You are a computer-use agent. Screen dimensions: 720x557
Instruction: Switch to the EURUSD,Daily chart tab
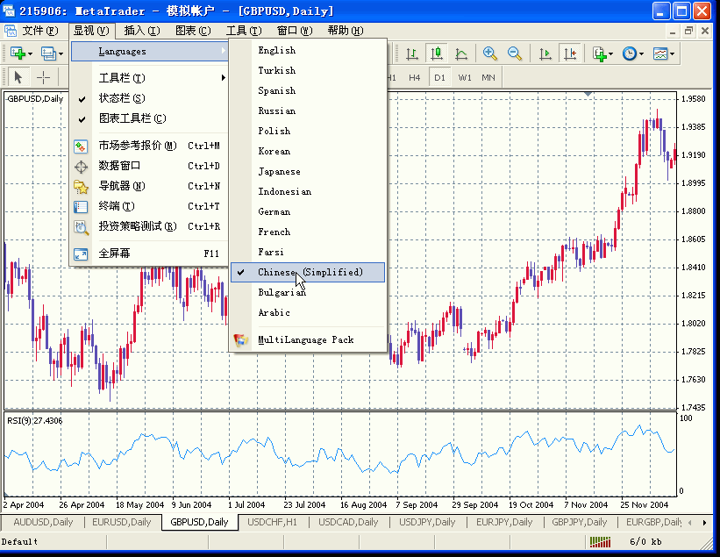tap(122, 522)
